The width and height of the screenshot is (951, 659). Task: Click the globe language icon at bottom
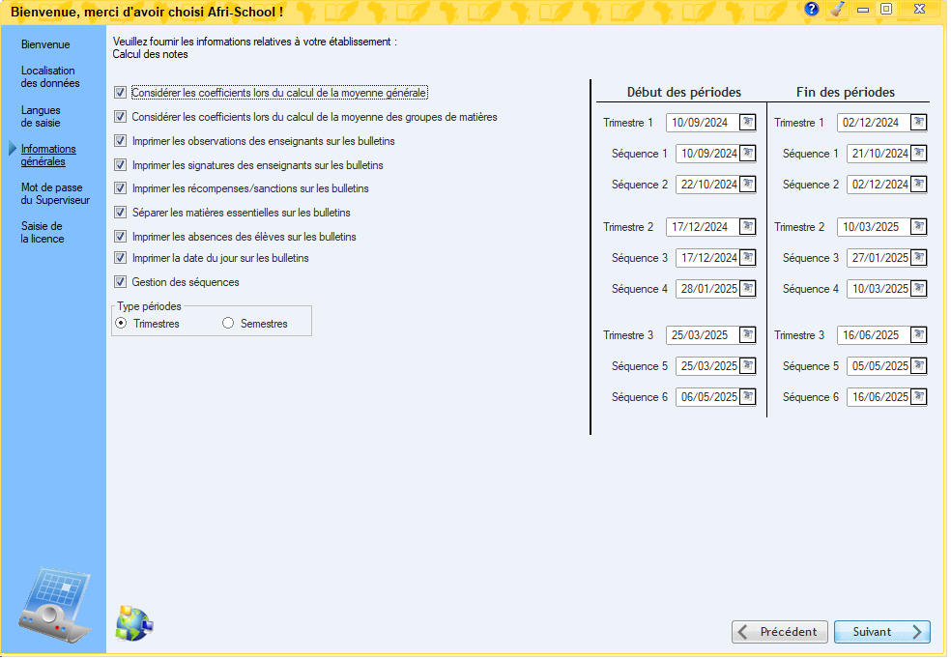click(x=134, y=624)
